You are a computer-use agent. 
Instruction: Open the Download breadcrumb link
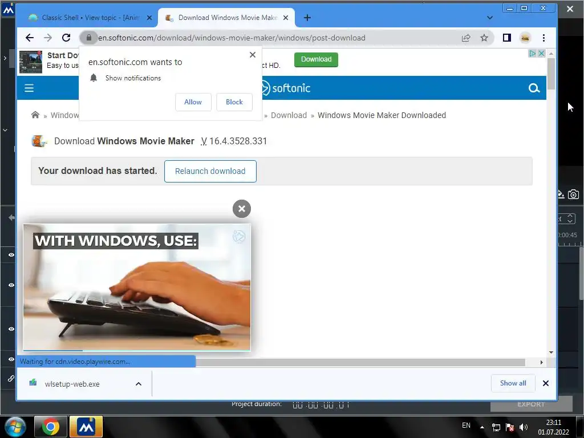coord(289,115)
